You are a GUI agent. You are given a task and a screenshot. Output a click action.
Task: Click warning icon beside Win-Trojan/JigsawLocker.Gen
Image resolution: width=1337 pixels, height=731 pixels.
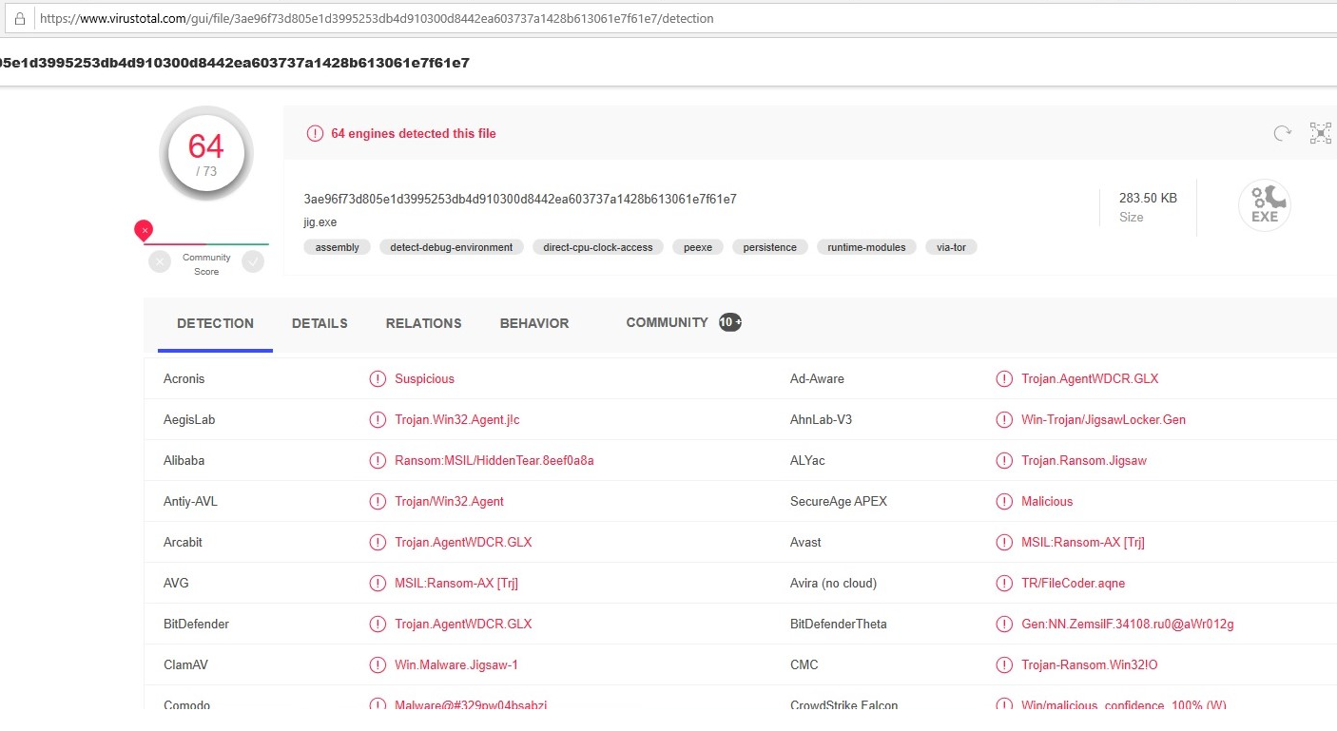1004,420
